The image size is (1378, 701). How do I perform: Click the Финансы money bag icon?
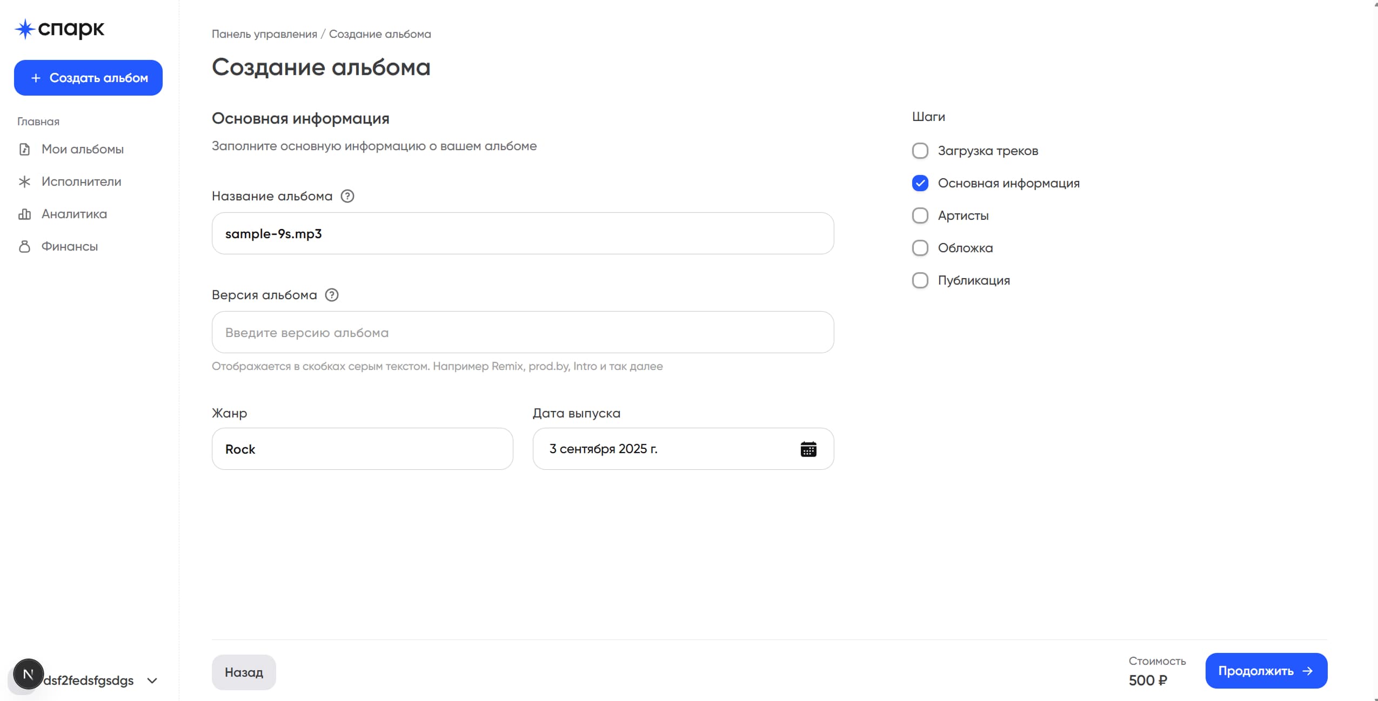(24, 246)
